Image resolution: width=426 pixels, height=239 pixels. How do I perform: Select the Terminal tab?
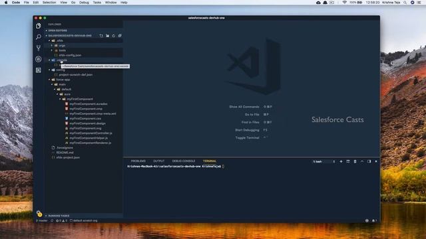point(210,161)
